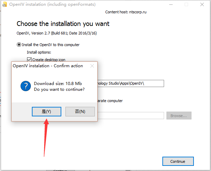
Task: Minimize the OpenIV installation window
Action: 171,4
